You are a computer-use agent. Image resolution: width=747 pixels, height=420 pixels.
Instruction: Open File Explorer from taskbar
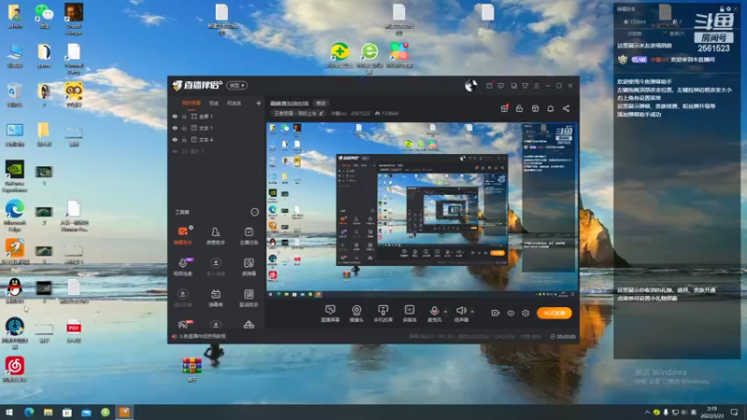pyautogui.click(x=49, y=413)
